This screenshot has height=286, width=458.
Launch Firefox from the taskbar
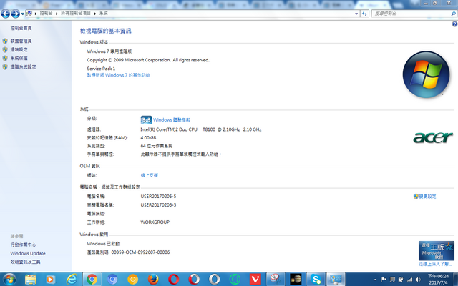(x=153, y=280)
